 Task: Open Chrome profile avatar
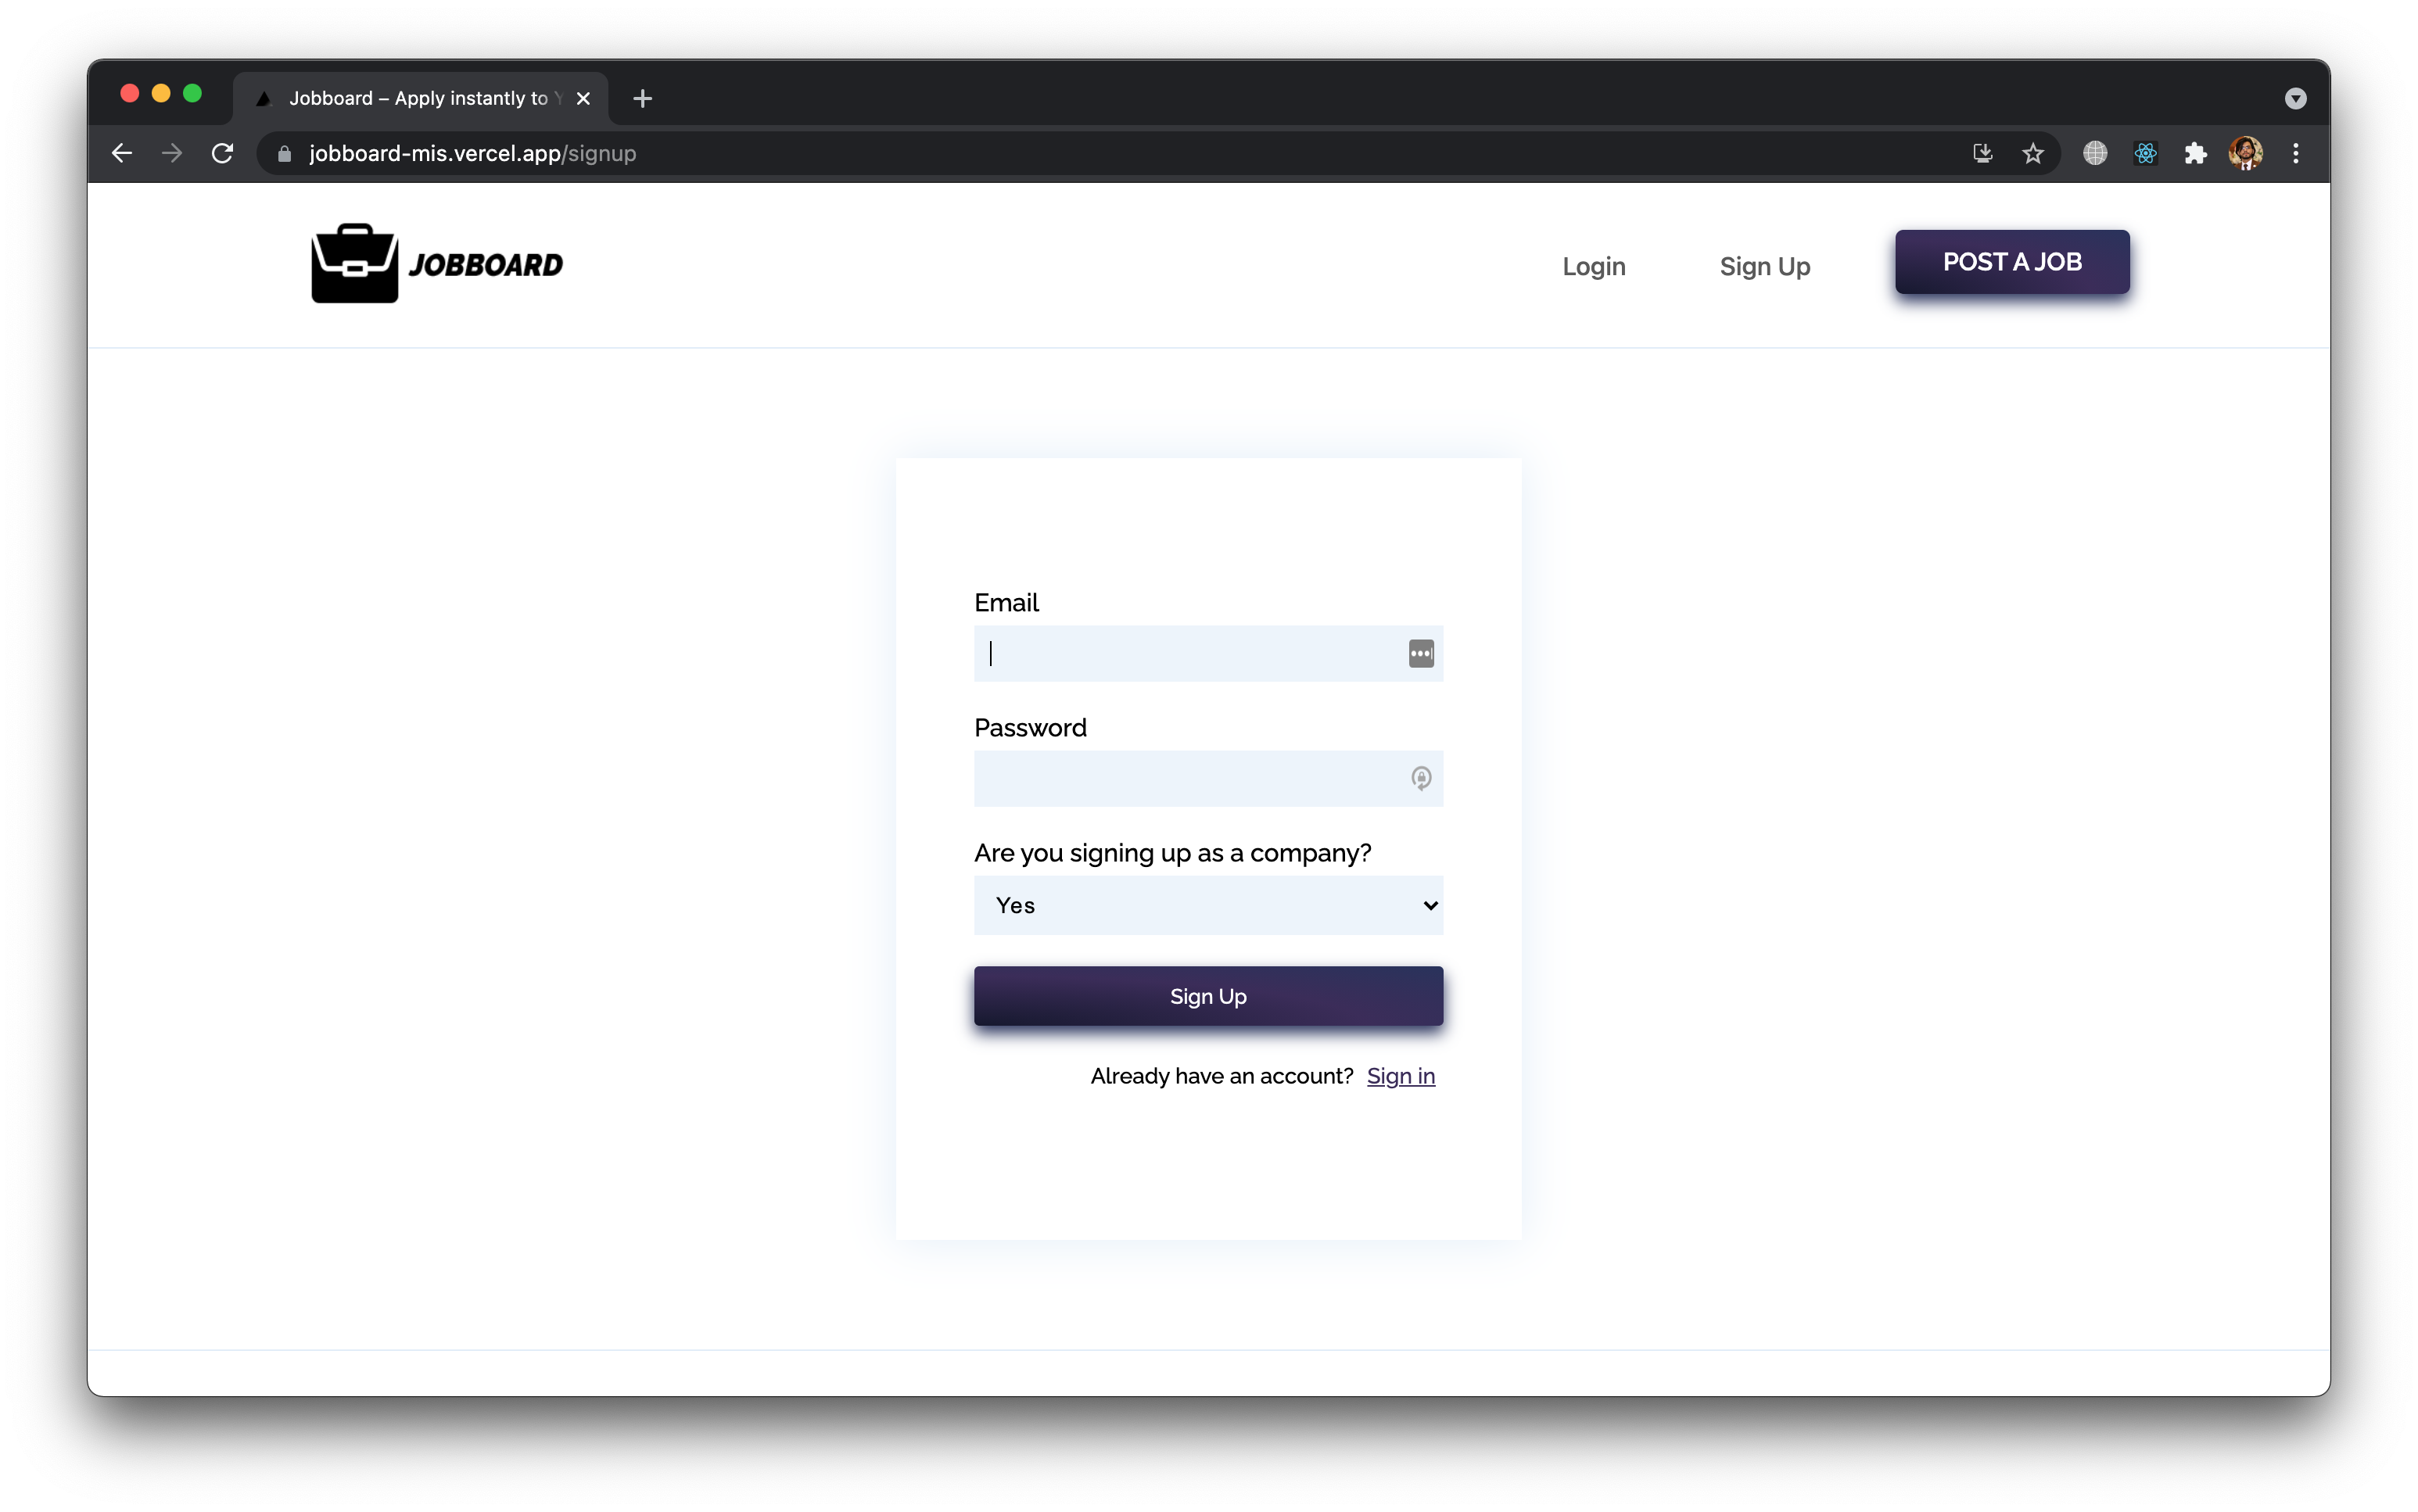coord(2245,153)
